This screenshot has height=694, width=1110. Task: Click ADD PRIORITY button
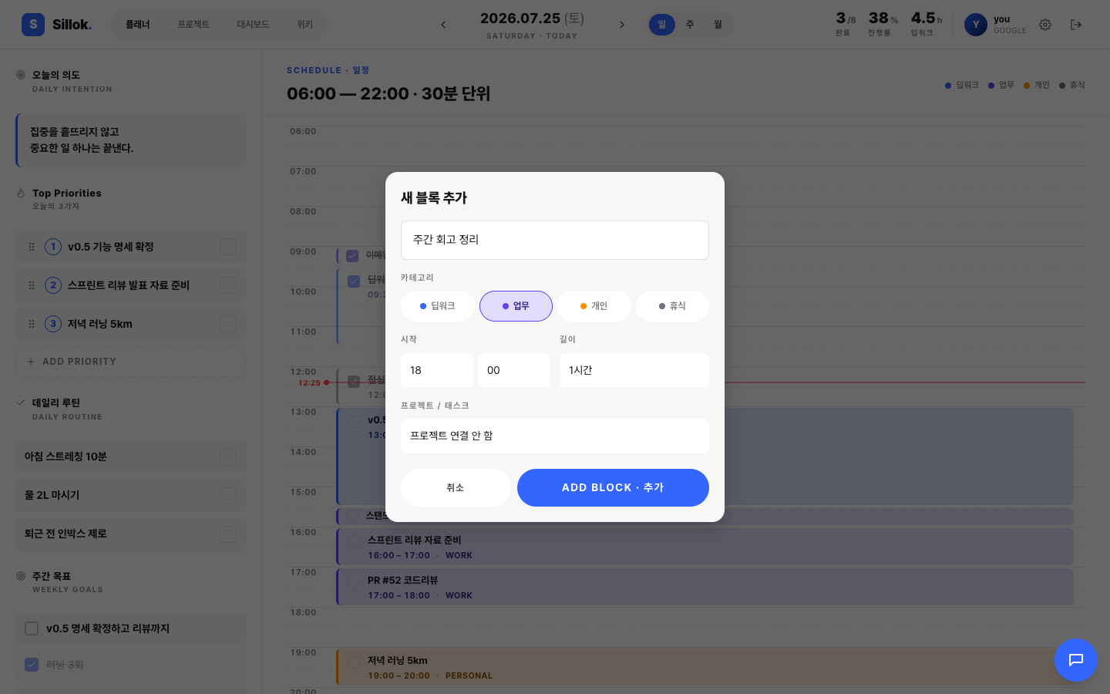[130, 362]
